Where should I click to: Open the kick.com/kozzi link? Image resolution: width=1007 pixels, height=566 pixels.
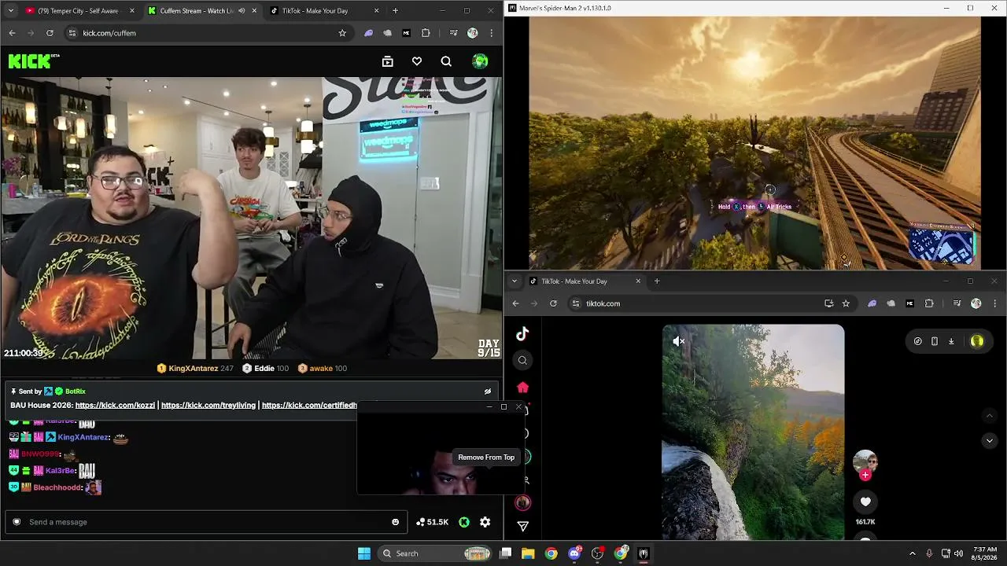pos(115,406)
